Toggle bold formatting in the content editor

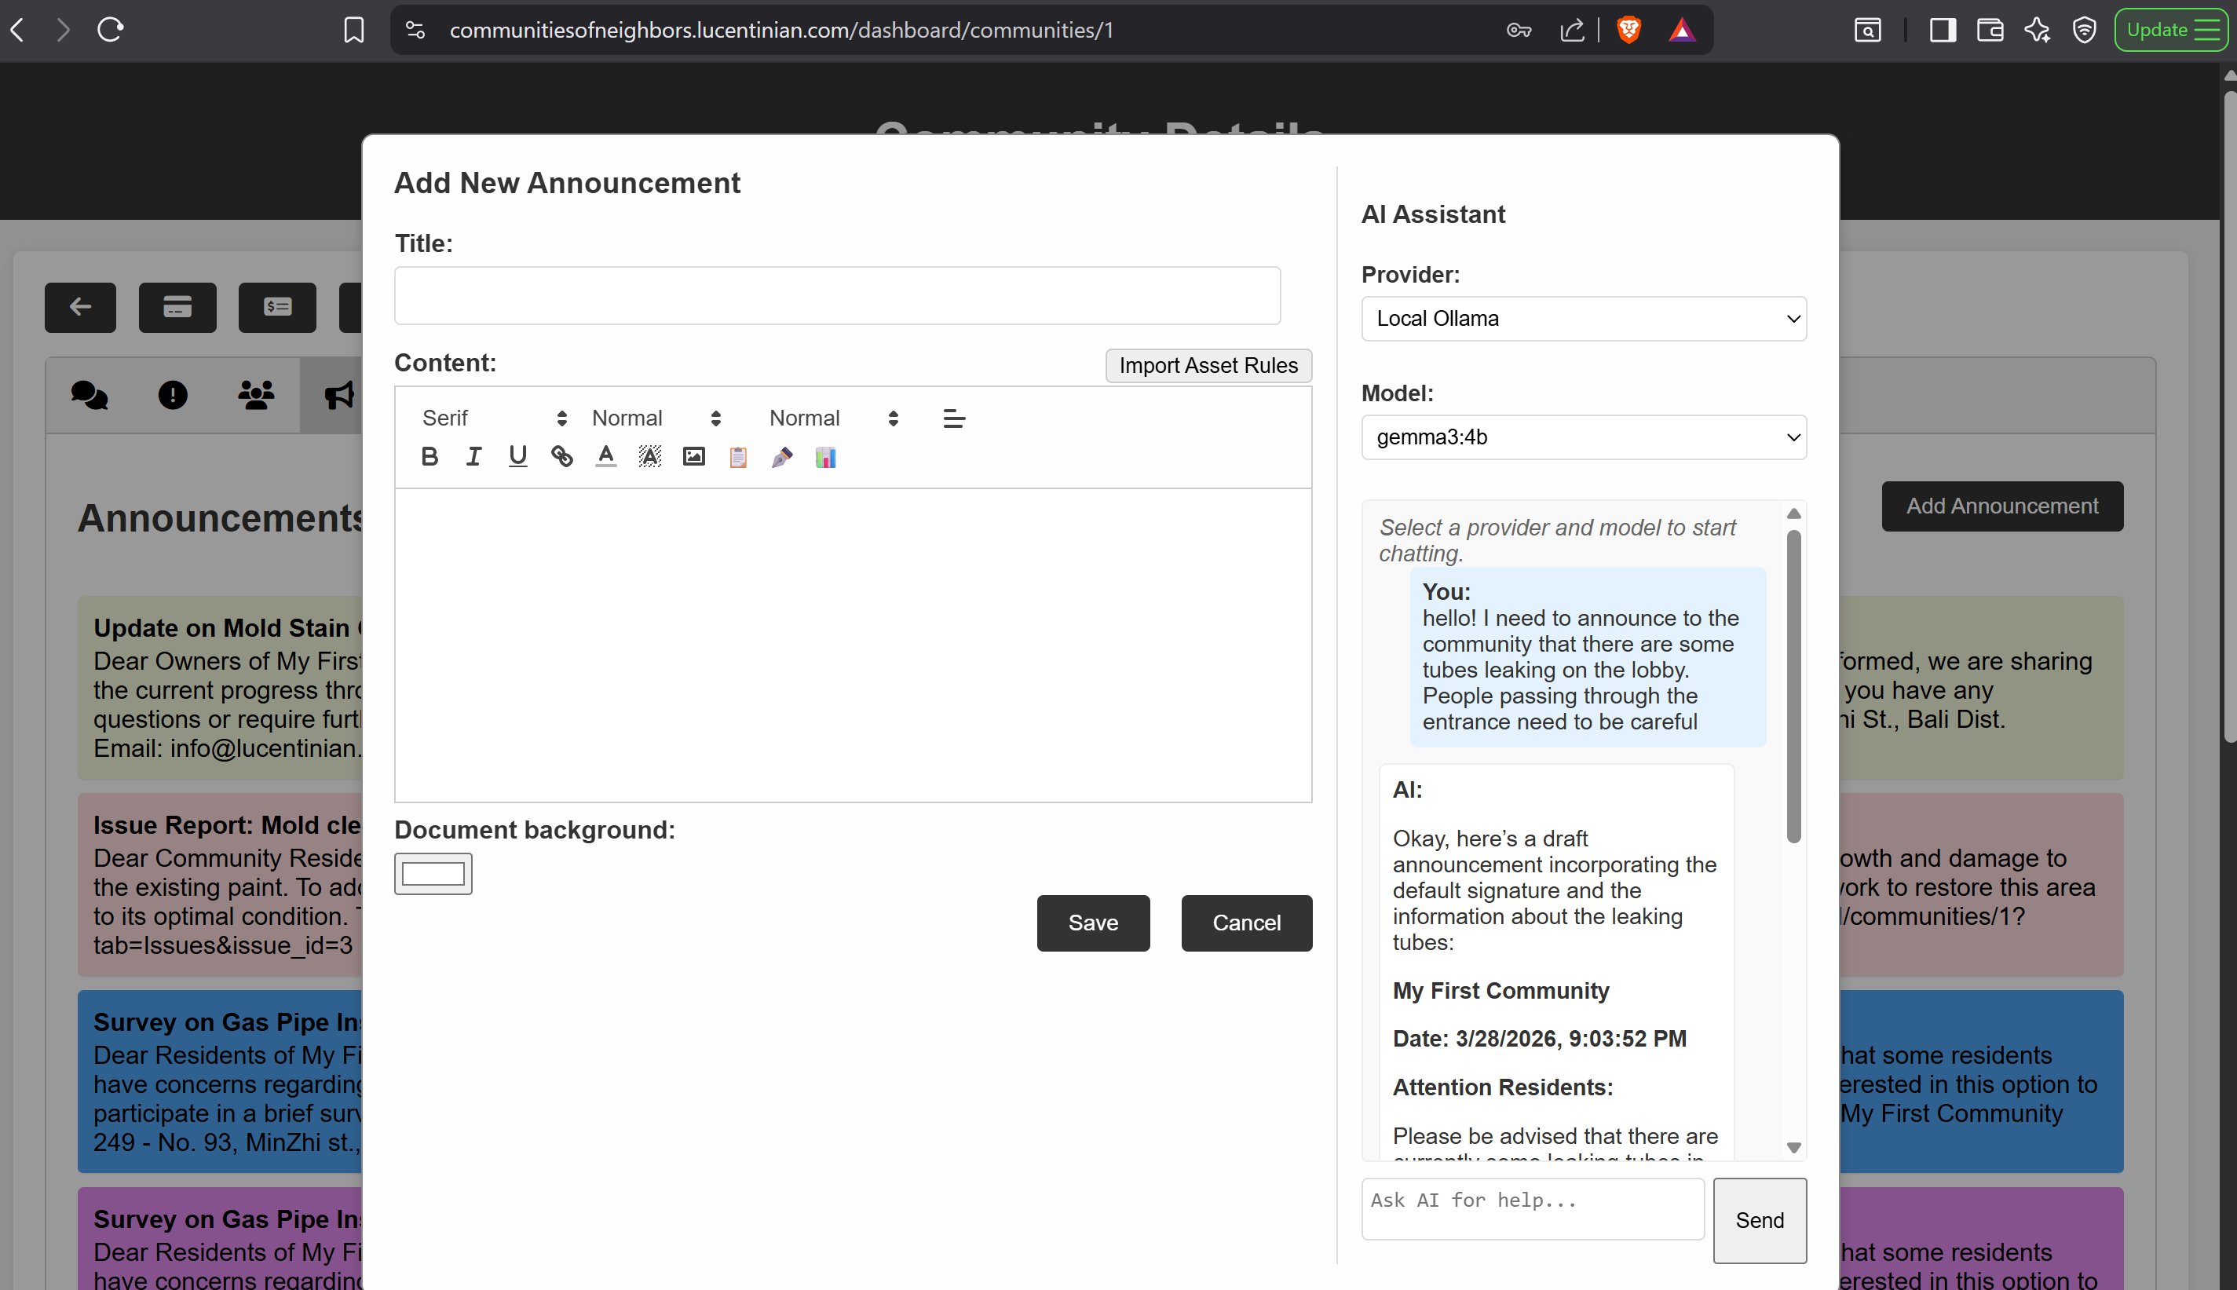[431, 456]
